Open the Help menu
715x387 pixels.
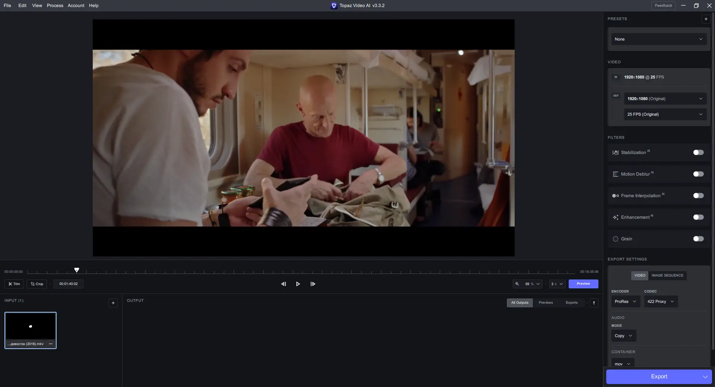tap(94, 6)
